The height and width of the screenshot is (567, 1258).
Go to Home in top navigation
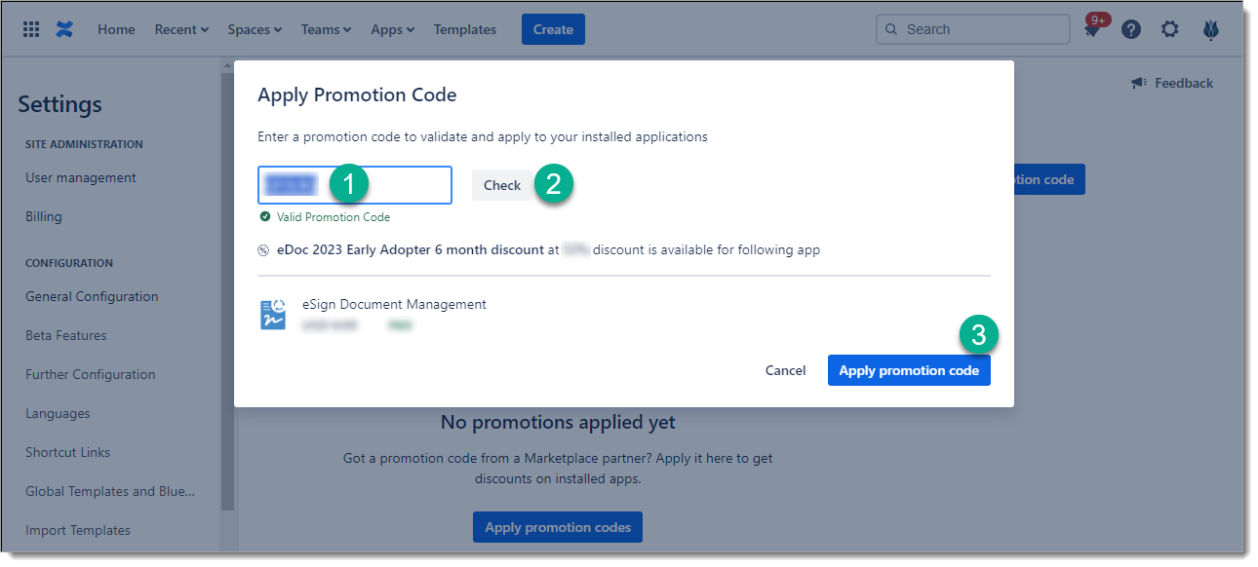pos(116,29)
